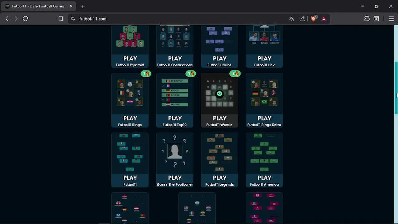The width and height of the screenshot is (398, 224).
Task: Share this page via share icon
Action: point(302,19)
